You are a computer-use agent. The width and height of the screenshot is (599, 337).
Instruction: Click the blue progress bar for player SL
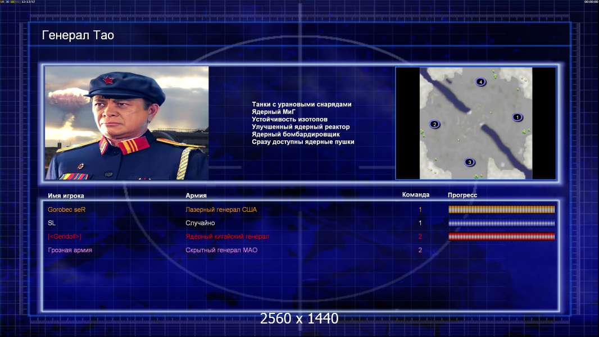click(x=501, y=223)
